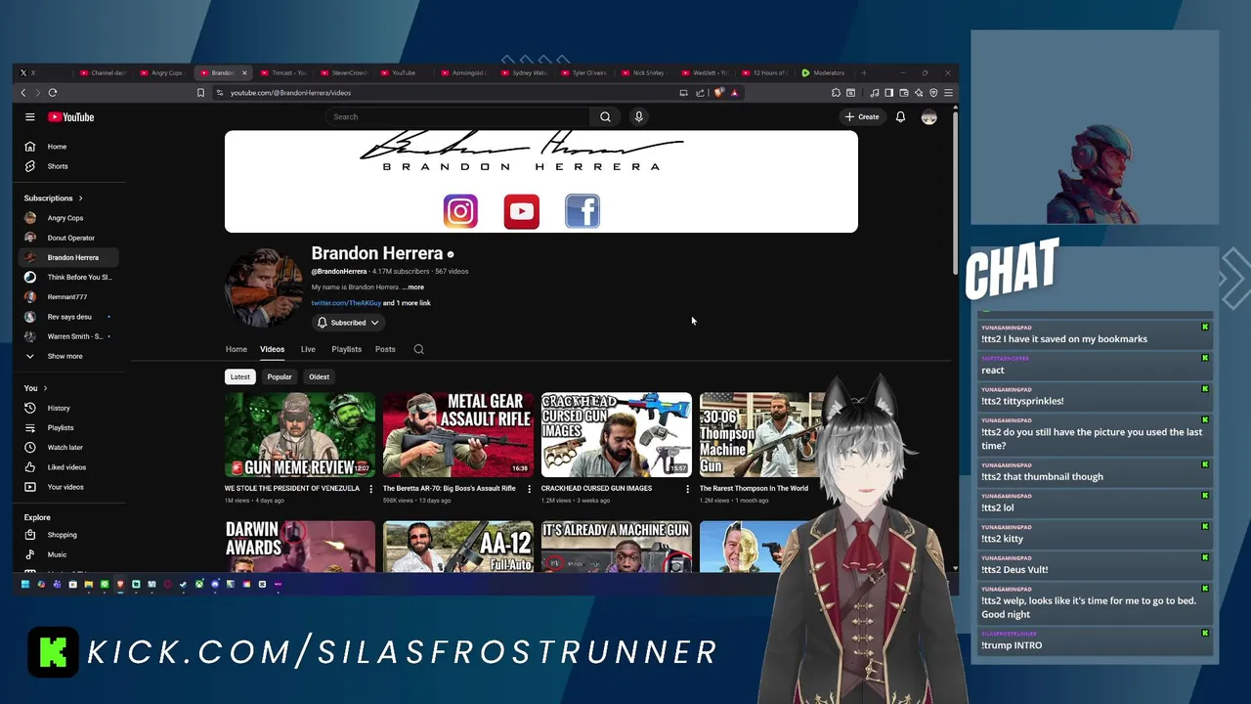Switch to the Moderators browser tab

tap(823, 72)
